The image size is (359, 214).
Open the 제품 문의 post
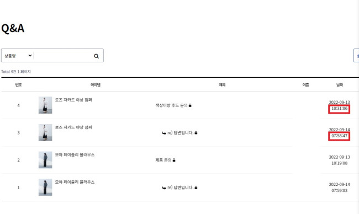coord(163,160)
